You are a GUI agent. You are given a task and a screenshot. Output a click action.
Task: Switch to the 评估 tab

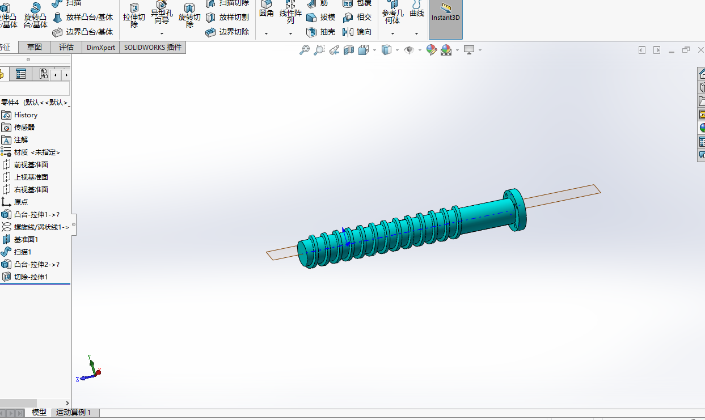66,48
